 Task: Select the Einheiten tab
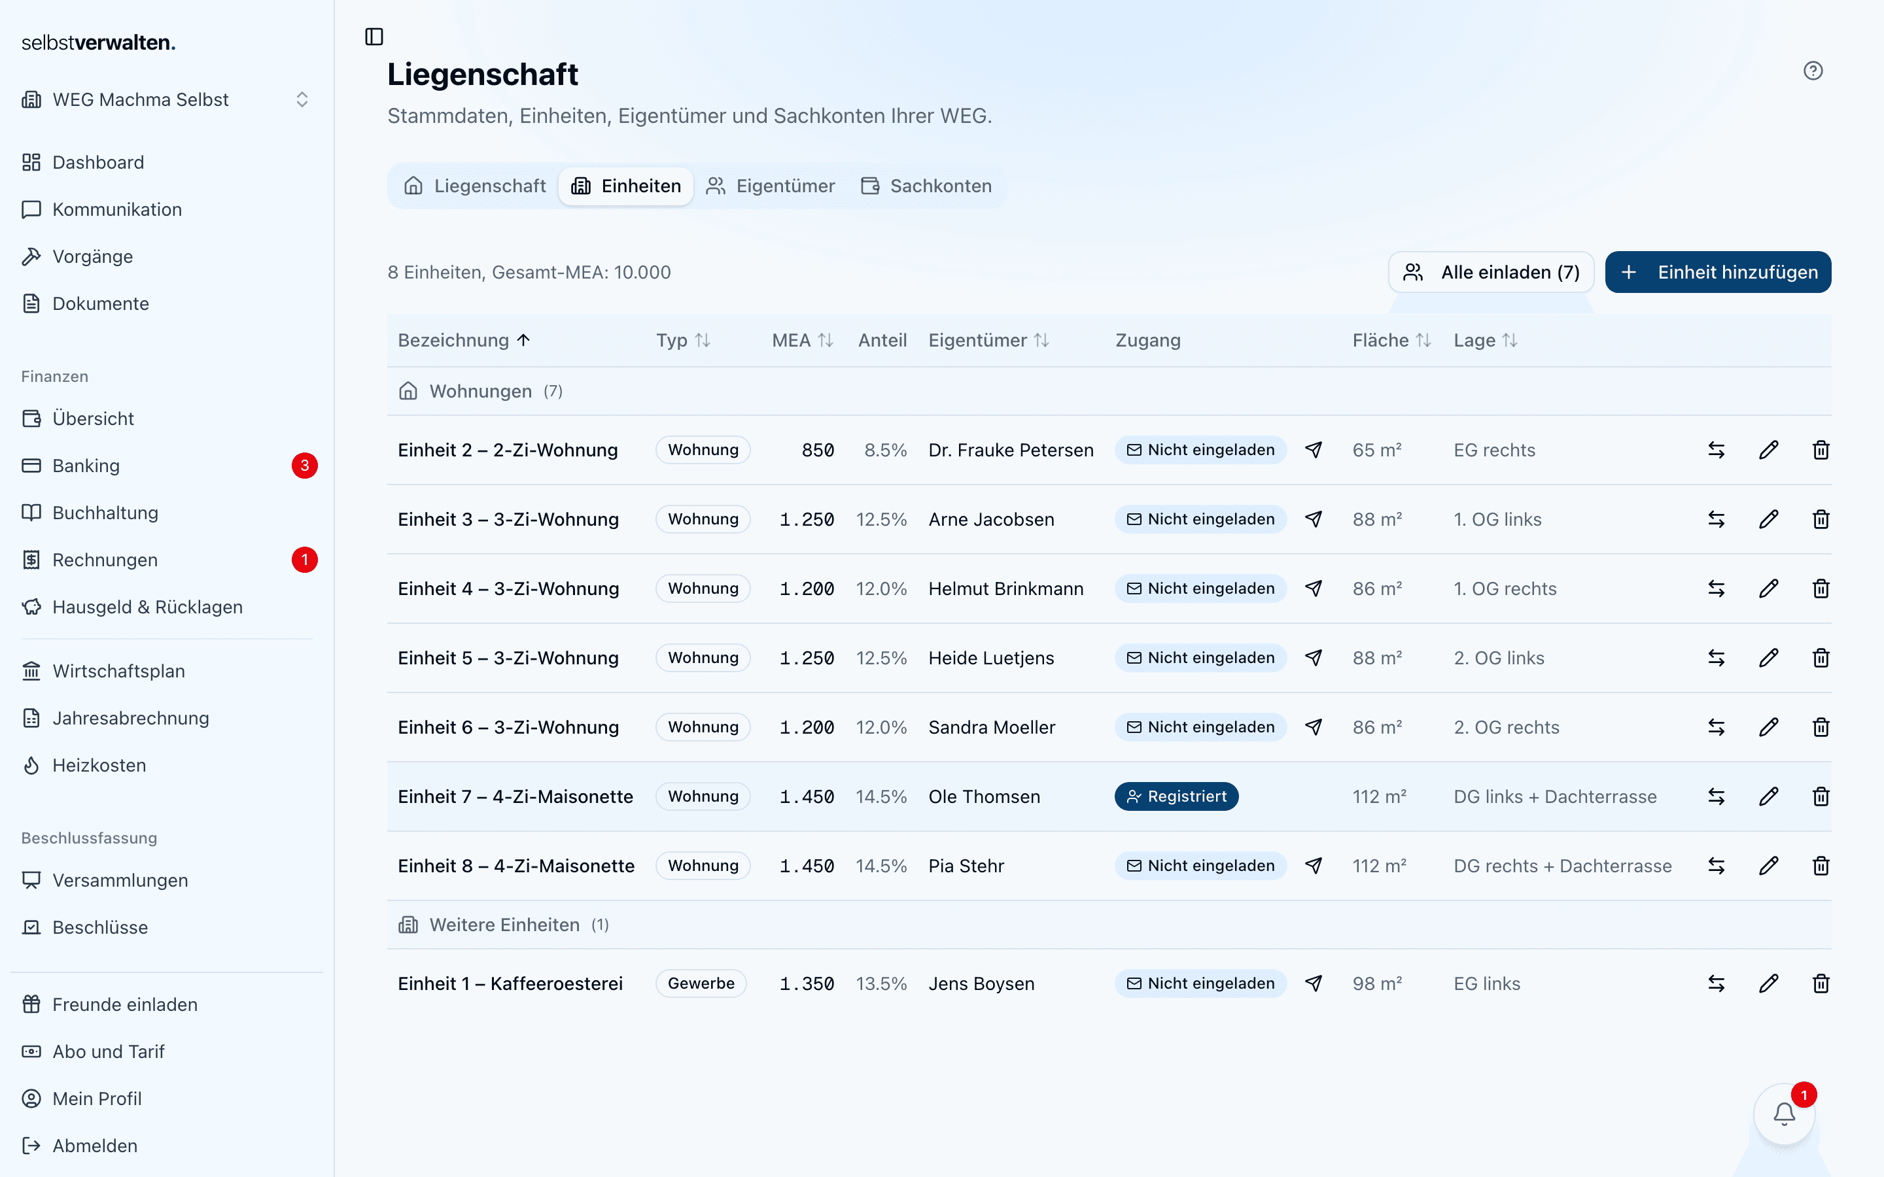click(626, 186)
